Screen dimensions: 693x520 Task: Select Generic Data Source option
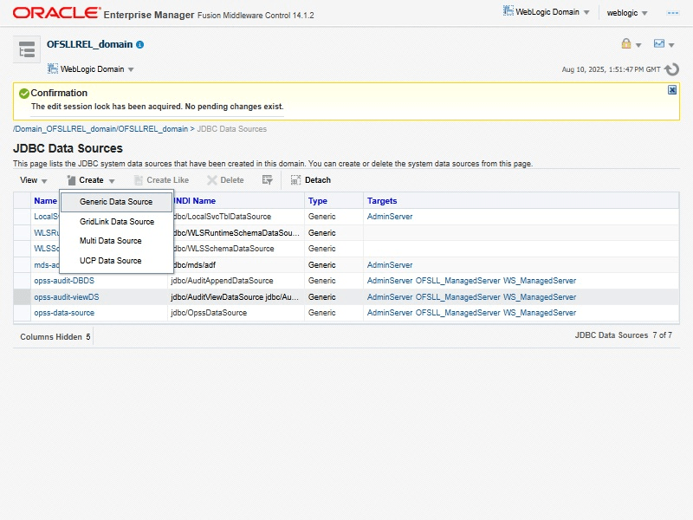[116, 202]
